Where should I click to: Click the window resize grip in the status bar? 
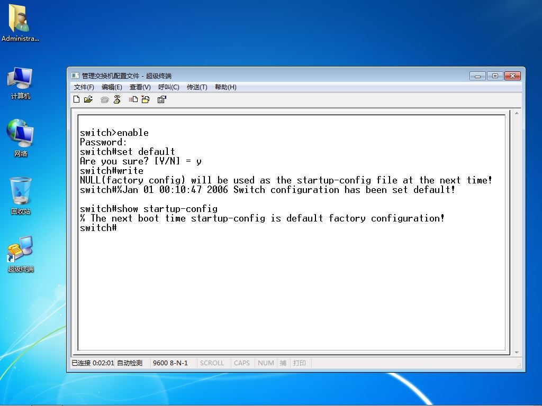[x=519, y=365]
